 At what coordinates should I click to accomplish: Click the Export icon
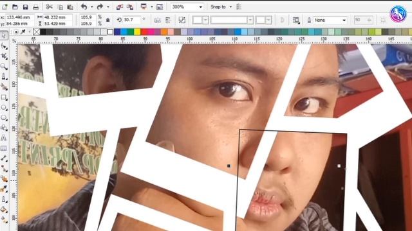[x=130, y=7]
